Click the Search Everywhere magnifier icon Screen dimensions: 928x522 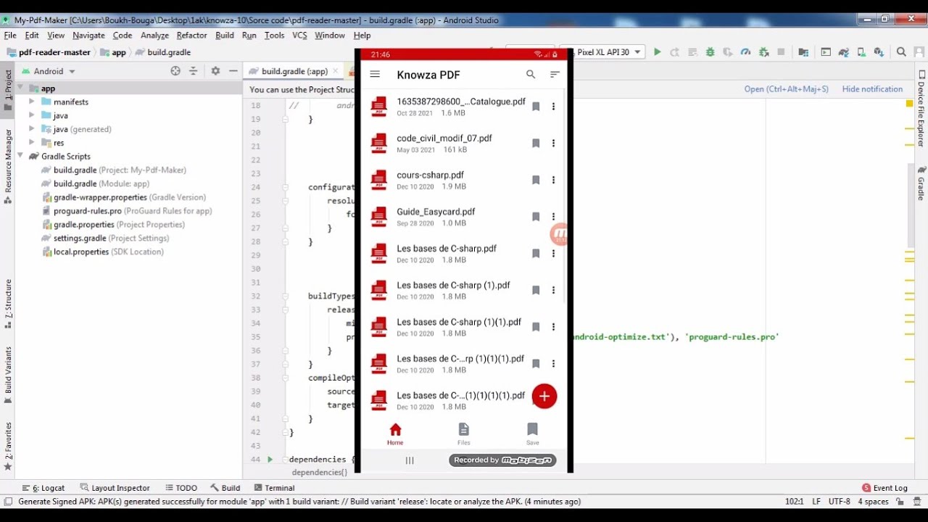pos(901,52)
